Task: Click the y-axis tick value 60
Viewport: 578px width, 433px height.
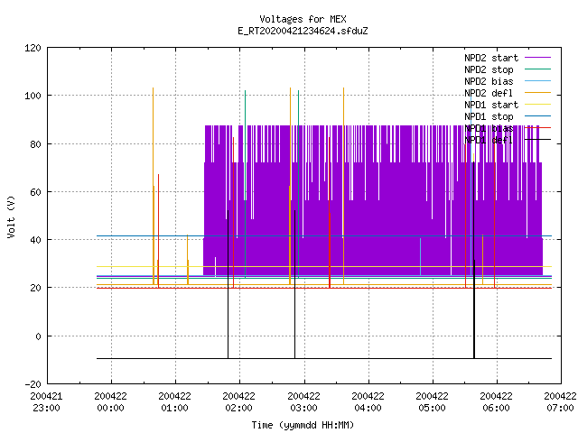Action: [x=35, y=192]
